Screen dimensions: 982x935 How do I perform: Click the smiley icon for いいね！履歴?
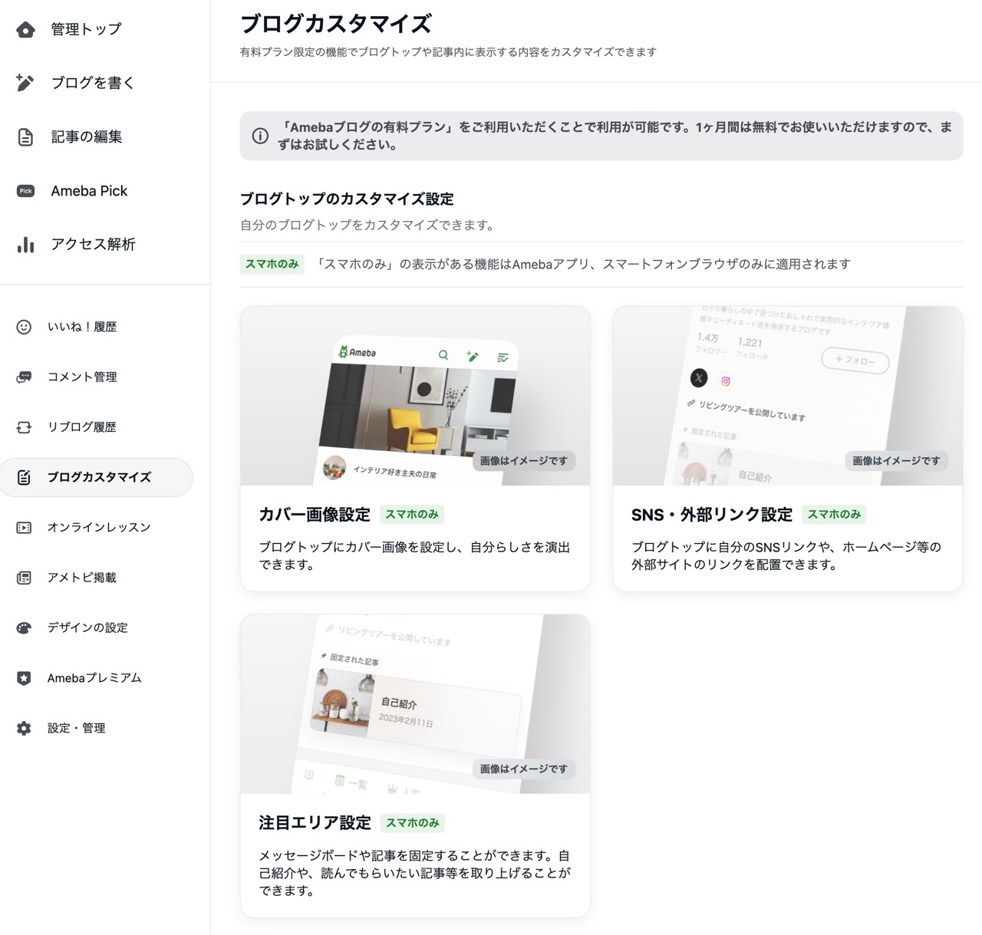click(24, 327)
